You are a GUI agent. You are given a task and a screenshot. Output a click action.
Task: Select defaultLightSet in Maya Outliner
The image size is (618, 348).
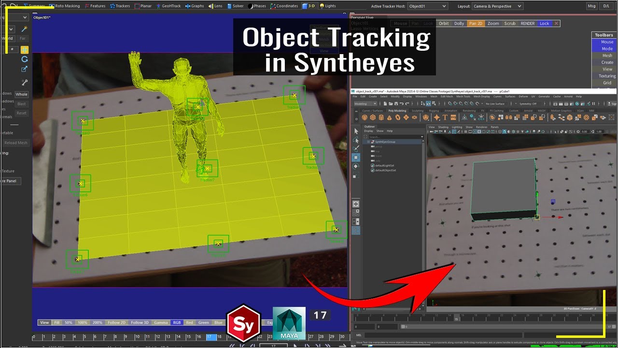tap(385, 166)
